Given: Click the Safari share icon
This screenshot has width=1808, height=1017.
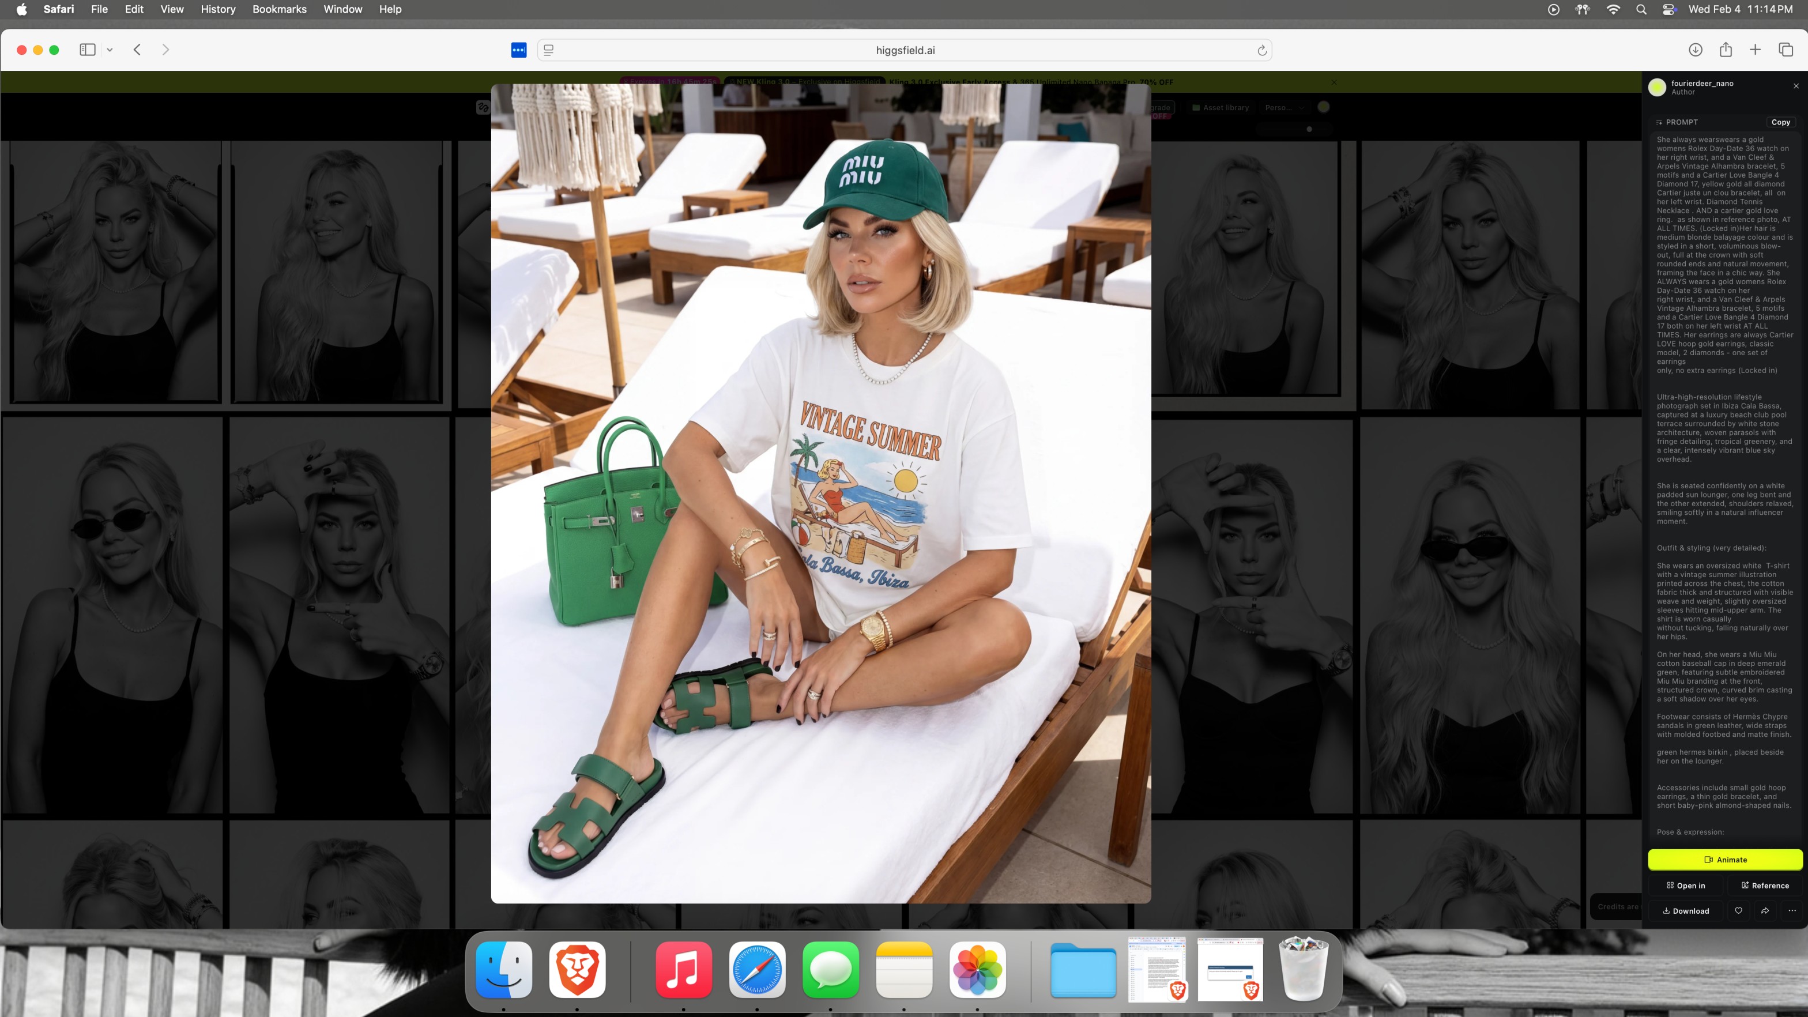Looking at the screenshot, I should (x=1725, y=50).
